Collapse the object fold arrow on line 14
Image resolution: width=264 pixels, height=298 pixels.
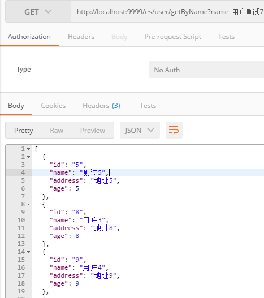(x=28, y=252)
